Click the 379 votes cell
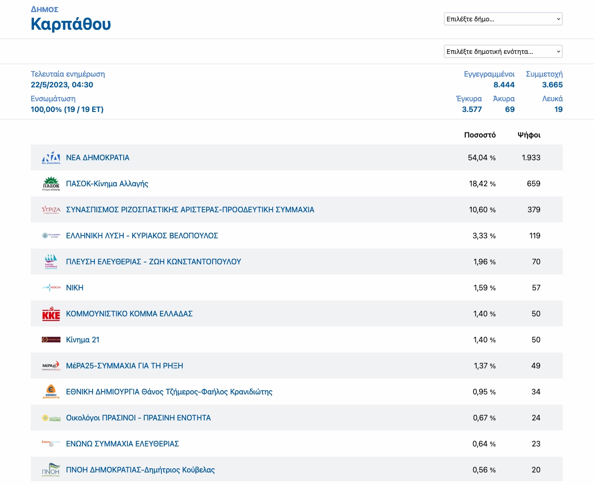Image resolution: width=594 pixels, height=485 pixels. (534, 210)
